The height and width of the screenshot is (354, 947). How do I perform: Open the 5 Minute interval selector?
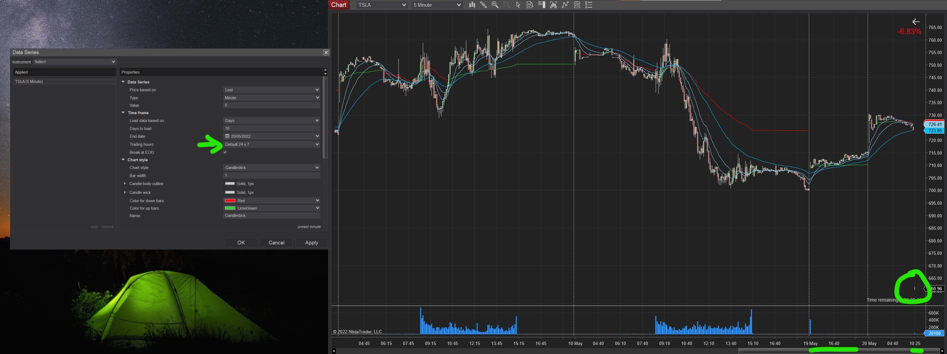(x=437, y=5)
